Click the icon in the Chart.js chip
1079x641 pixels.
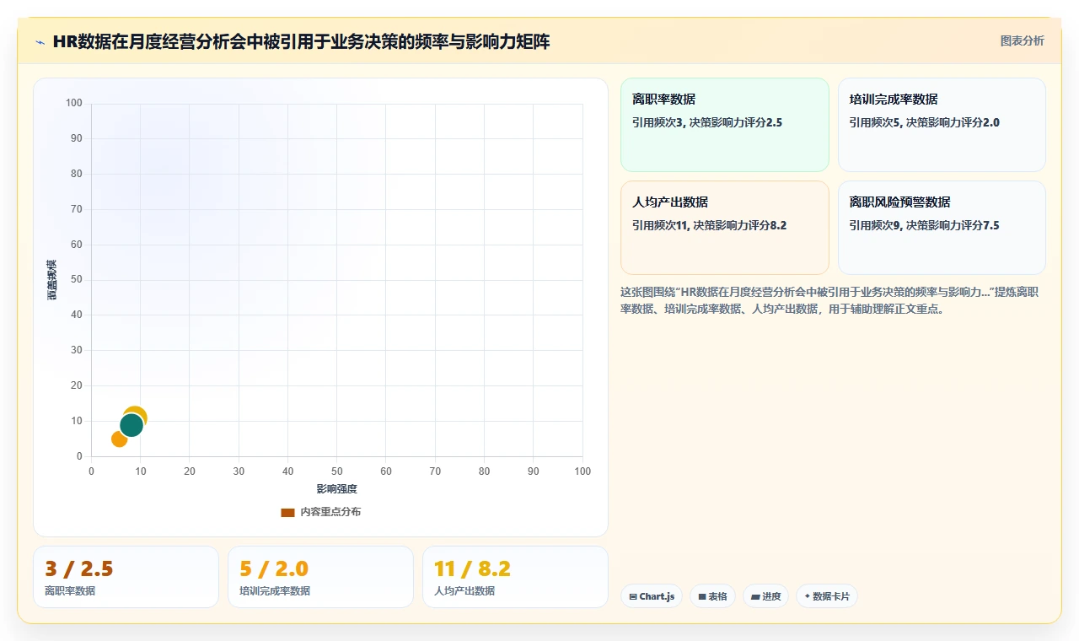633,596
